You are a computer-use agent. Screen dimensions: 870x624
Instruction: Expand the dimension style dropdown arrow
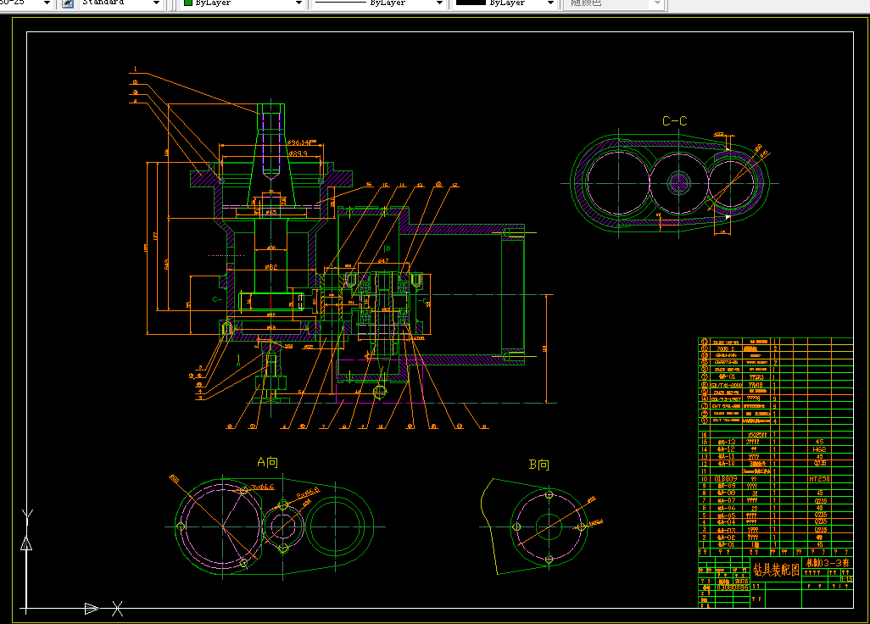(47, 3)
